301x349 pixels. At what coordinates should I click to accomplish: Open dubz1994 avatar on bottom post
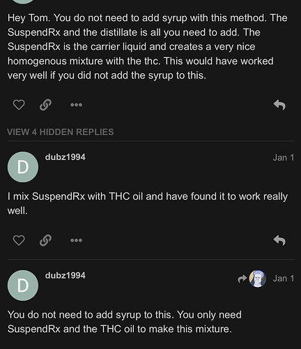click(x=23, y=285)
